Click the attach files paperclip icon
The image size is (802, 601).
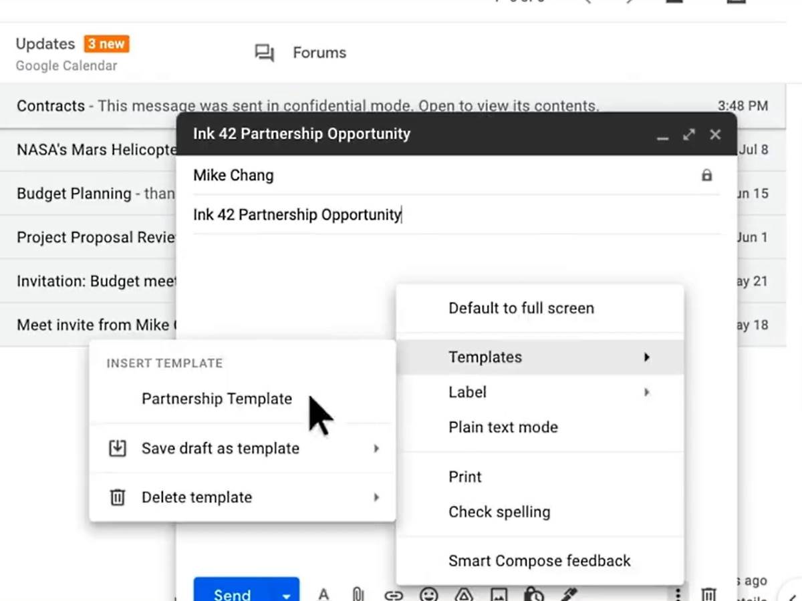[358, 594]
